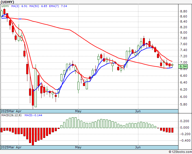Click the May label under the MACD panel

point(78,147)
